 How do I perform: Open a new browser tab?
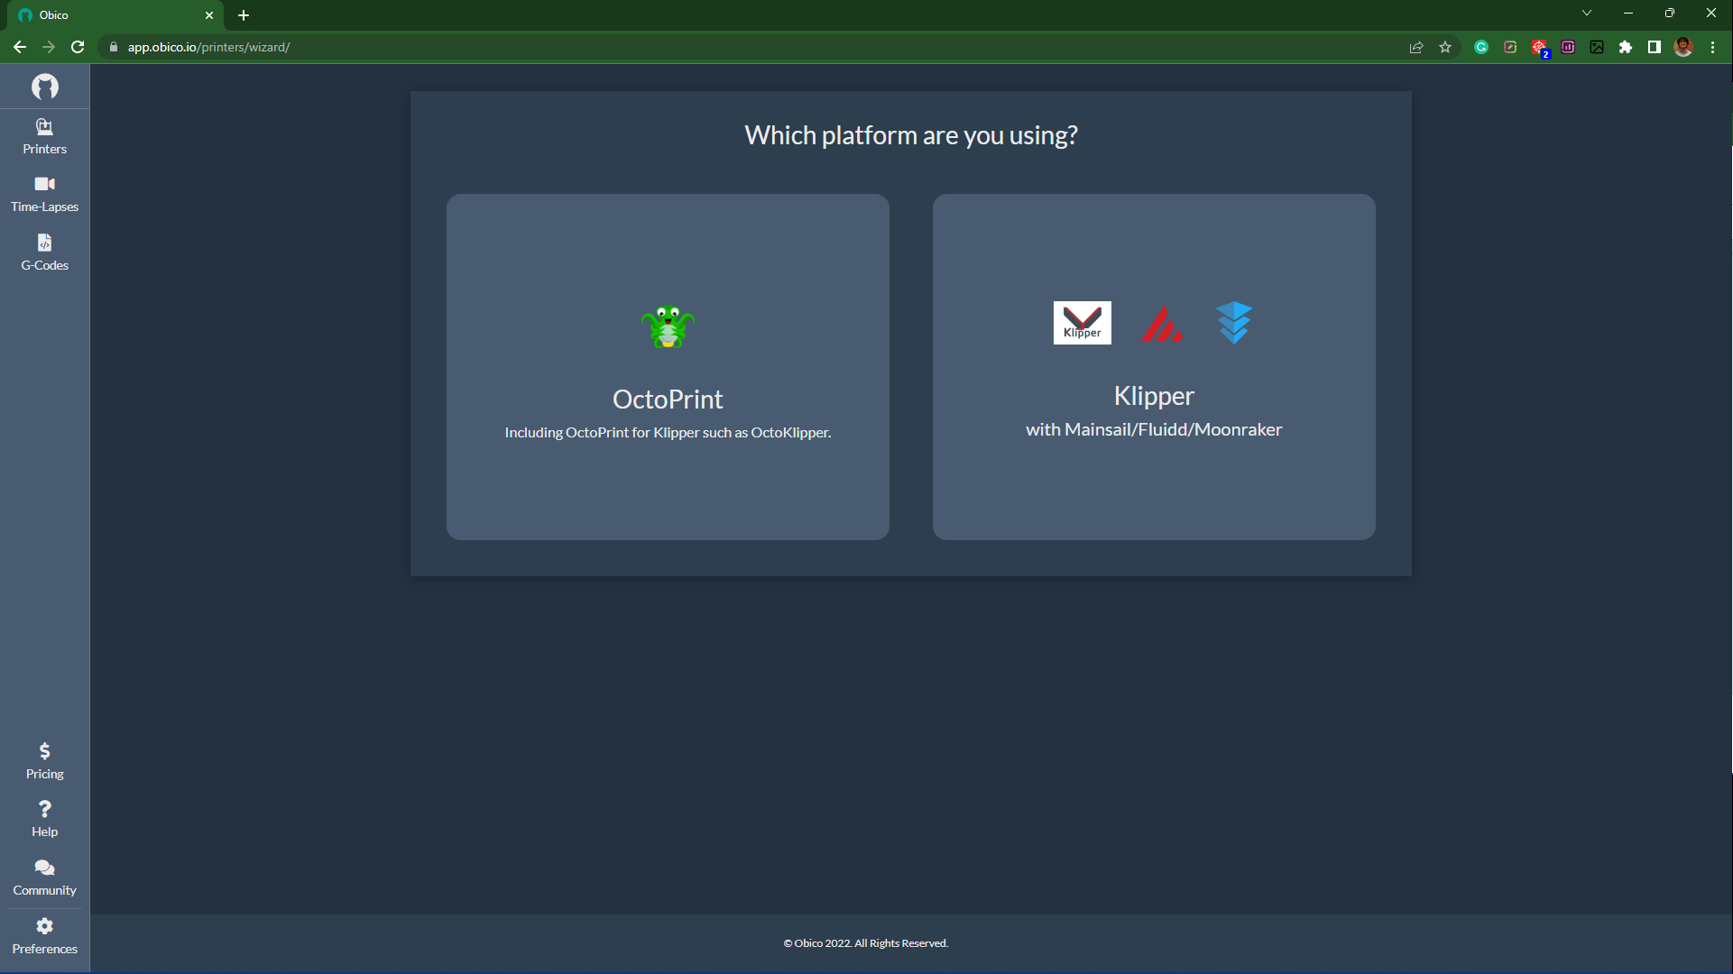pos(244,15)
